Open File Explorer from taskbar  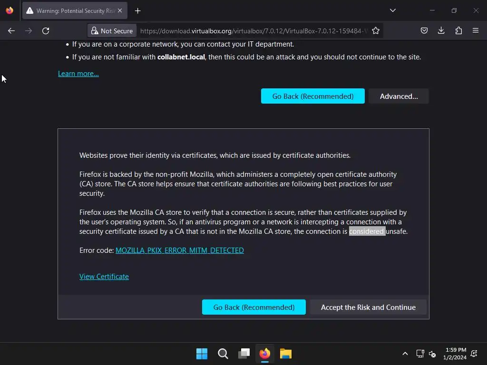pyautogui.click(x=285, y=354)
